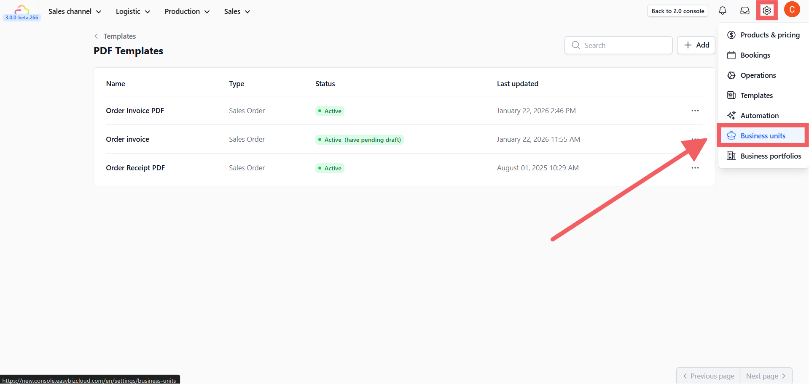809x384 pixels.
Task: Open the user avatar 'C' menu
Action: 792,10
